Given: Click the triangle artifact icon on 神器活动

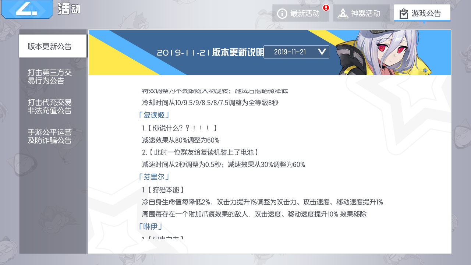Looking at the screenshot, I should 343,14.
